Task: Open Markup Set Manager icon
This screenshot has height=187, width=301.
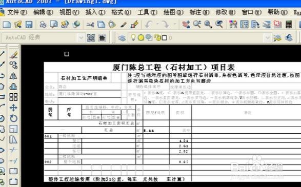Action: (277, 25)
